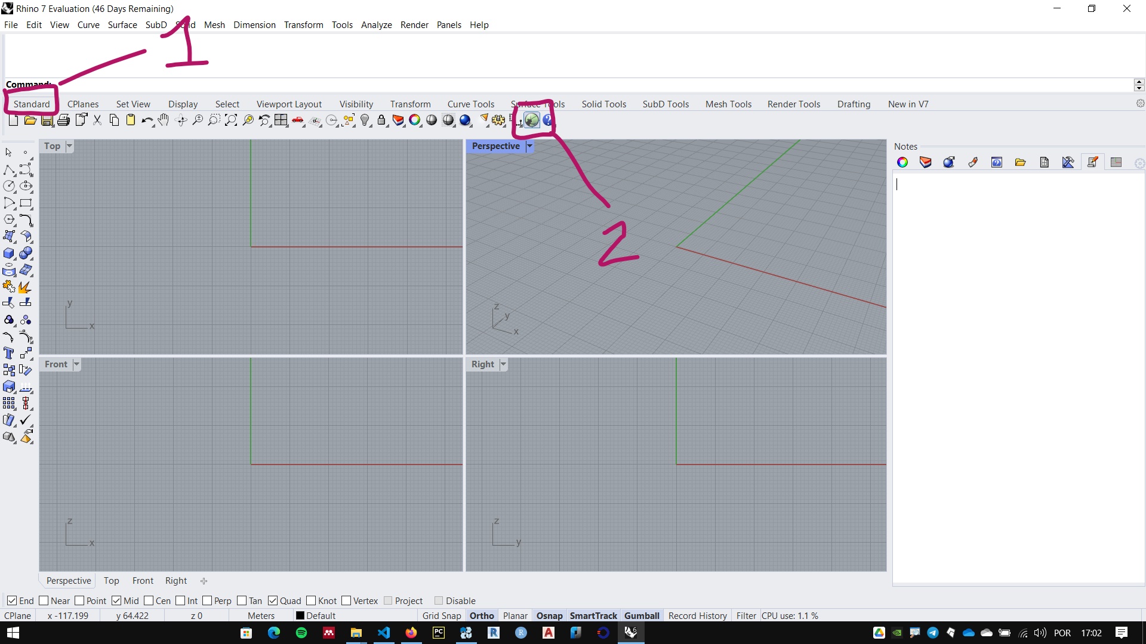Enable the Near osnap checkbox
1146x644 pixels.
(44, 600)
